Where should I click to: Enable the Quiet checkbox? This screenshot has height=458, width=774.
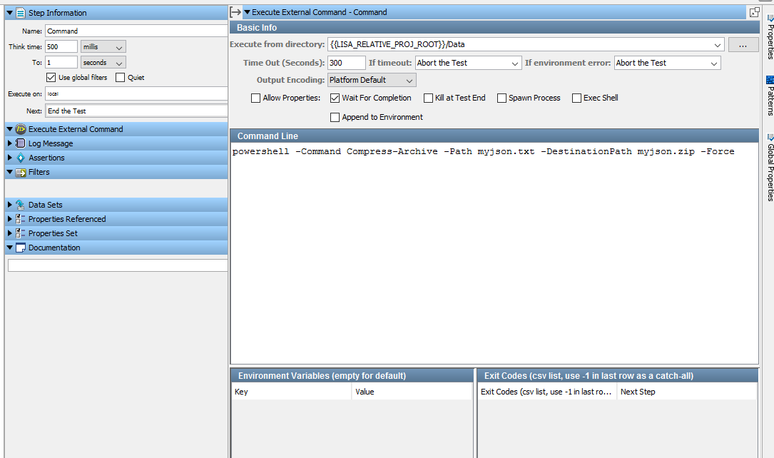pyautogui.click(x=120, y=78)
